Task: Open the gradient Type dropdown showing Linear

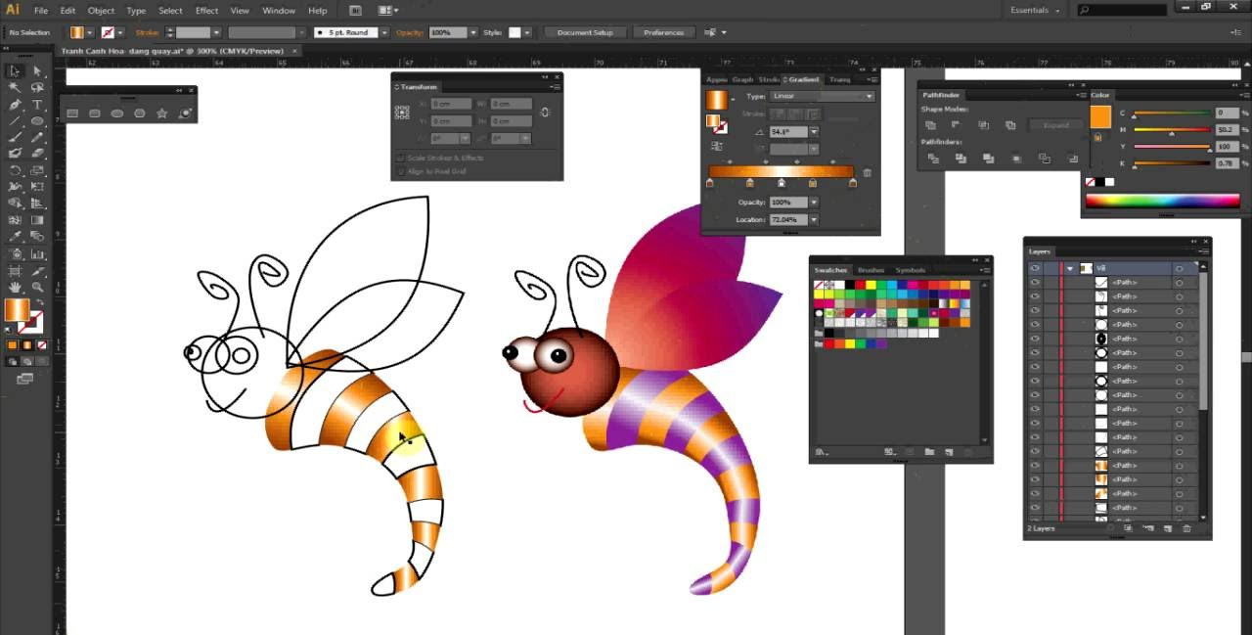Action: click(x=822, y=96)
